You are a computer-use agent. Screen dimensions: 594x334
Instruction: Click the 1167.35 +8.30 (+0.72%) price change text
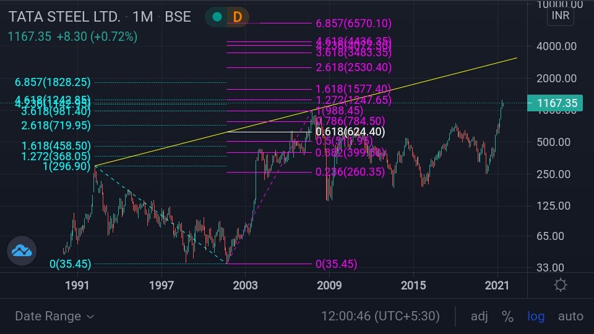[72, 36]
